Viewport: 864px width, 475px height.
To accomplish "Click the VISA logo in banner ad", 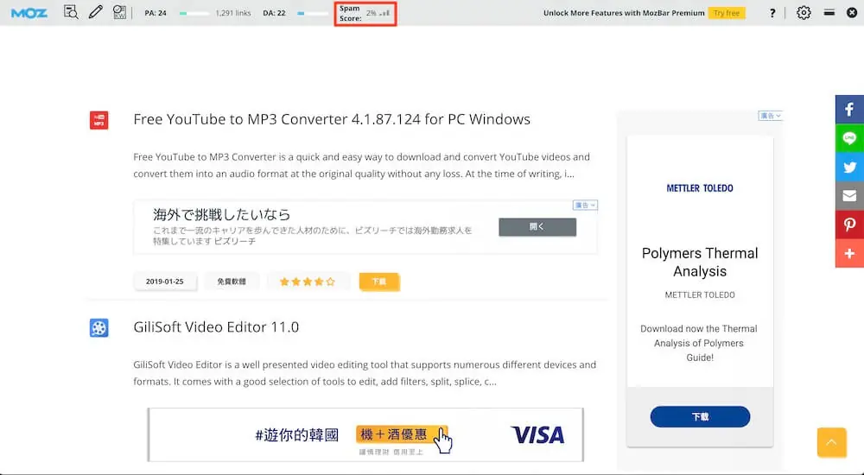I will click(537, 434).
